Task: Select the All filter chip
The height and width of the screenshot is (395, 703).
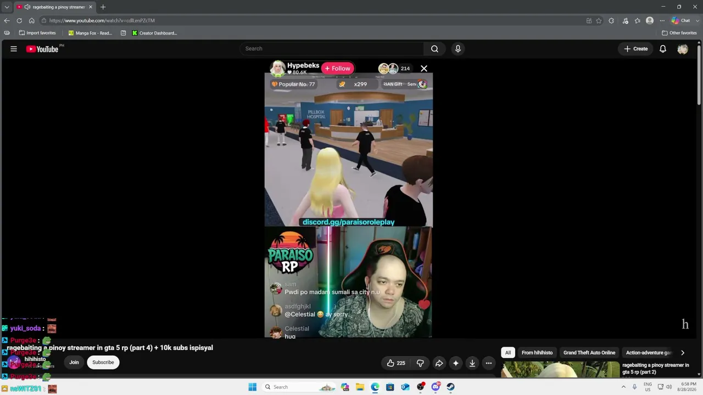Action: tap(508, 353)
